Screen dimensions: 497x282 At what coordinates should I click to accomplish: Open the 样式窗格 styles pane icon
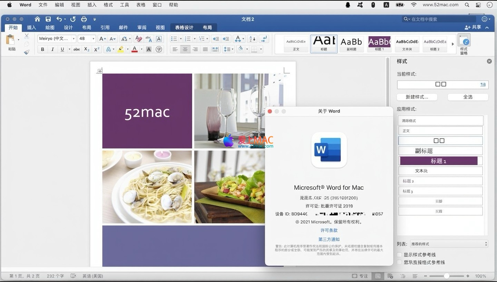point(464,44)
